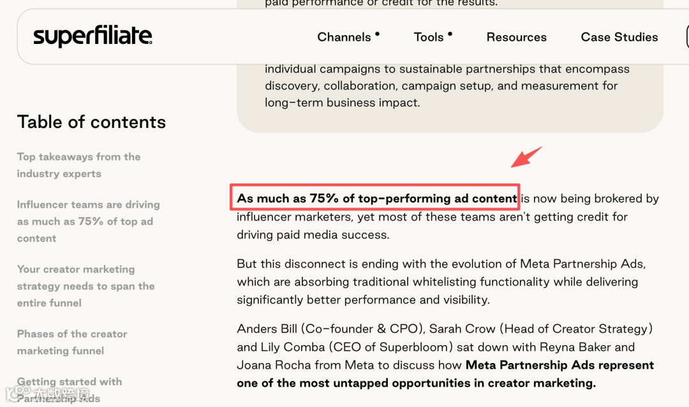689x407 pixels.
Task: Expand the Tools menu
Action: [x=429, y=37]
